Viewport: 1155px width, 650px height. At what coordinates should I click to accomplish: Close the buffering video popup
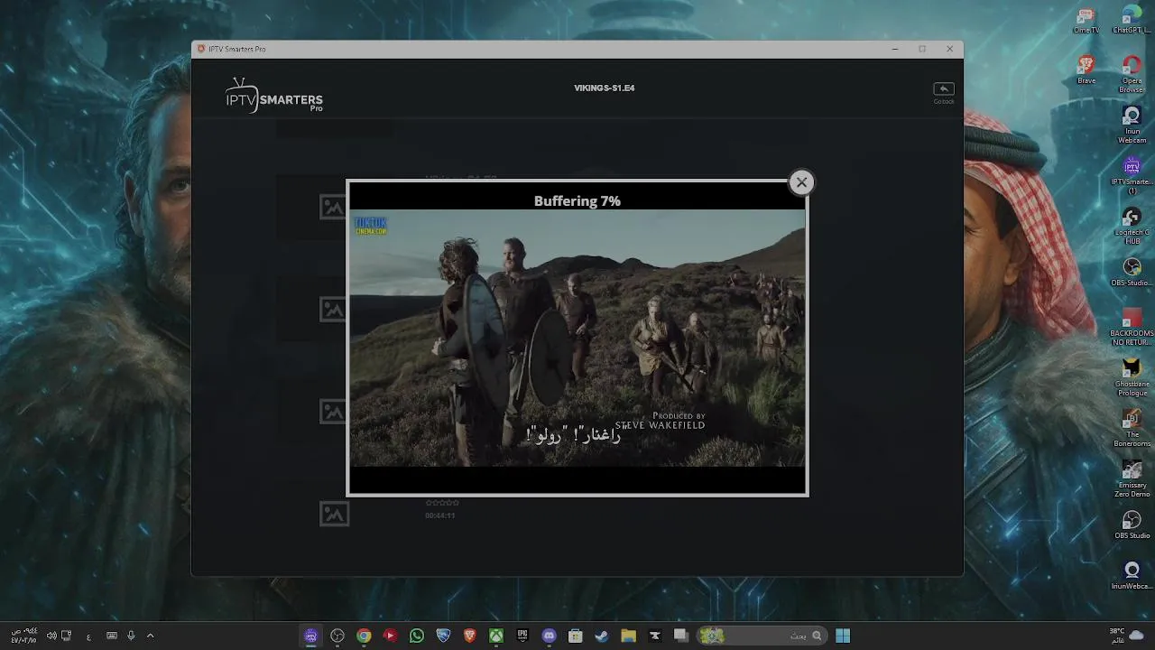click(801, 182)
